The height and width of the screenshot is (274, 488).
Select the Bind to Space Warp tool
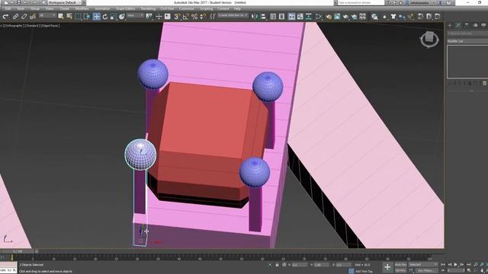tap(32, 17)
